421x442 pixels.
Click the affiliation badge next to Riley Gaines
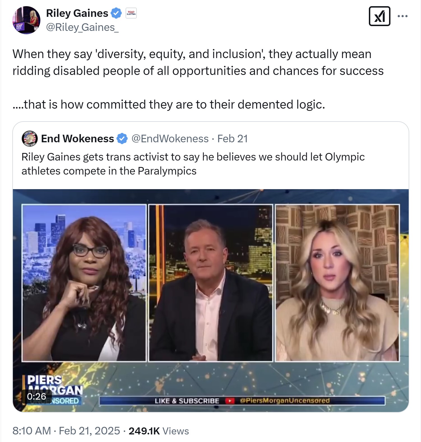131,13
